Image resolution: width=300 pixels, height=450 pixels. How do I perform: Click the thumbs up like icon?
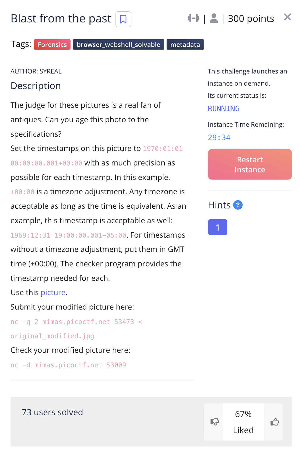274,422
